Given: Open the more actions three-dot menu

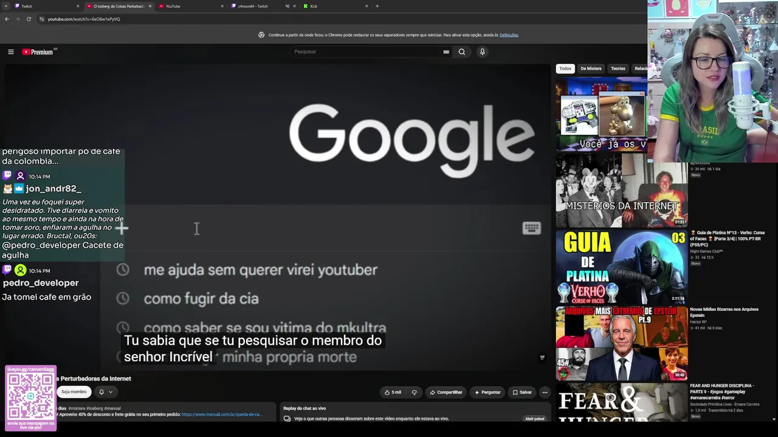Looking at the screenshot, I should (x=545, y=392).
